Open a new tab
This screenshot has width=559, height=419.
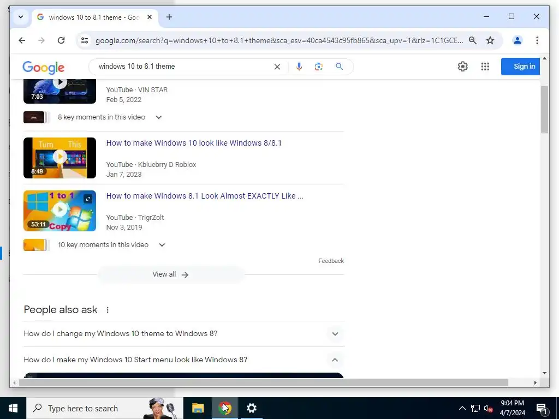point(169,17)
